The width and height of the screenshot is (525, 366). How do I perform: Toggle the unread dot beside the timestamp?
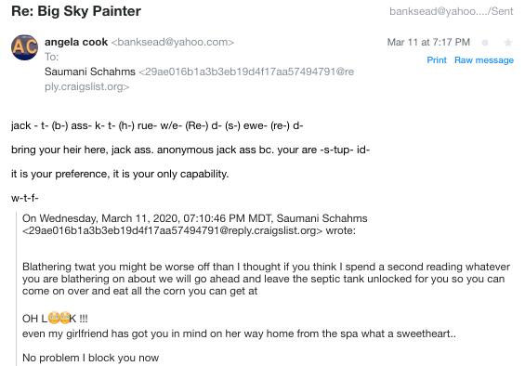point(484,43)
